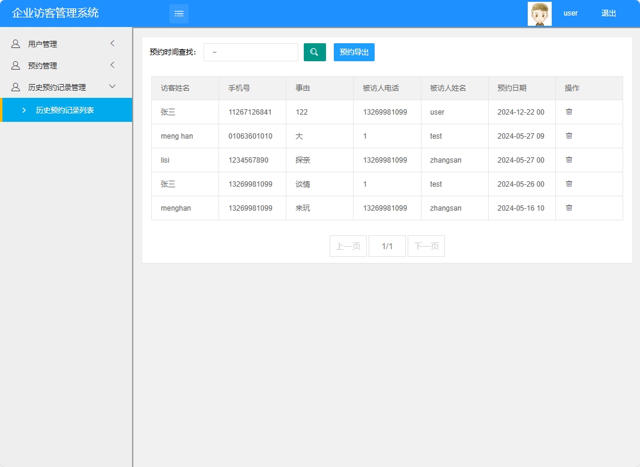The width and height of the screenshot is (640, 467).
Task: Delete lisi's record using the trash icon
Action: coord(569,160)
